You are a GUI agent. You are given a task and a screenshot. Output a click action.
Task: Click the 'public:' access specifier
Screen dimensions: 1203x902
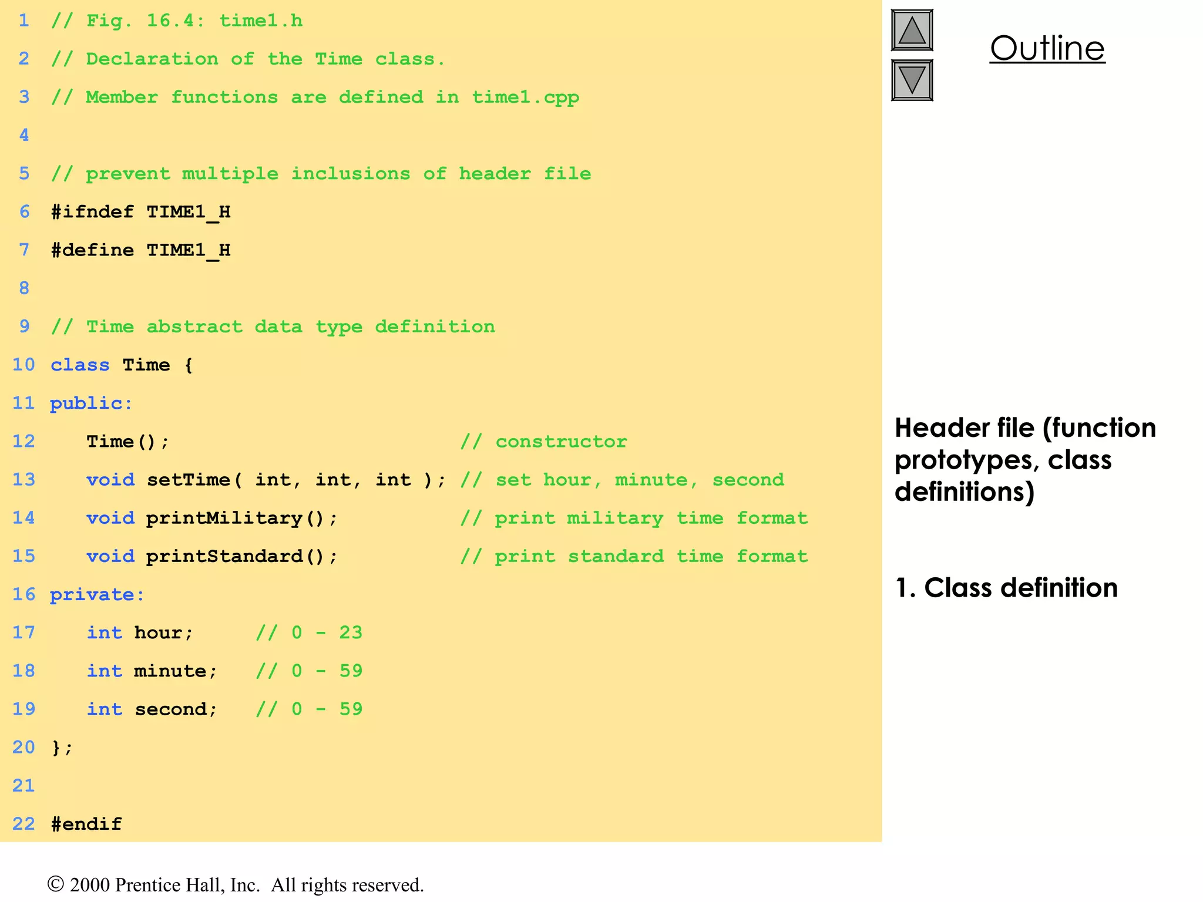91,403
